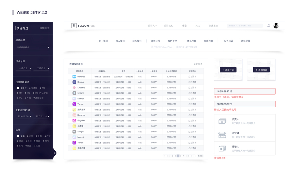Select the 杭州 region option
Image resolution: width=301 pixels, height=169 pixels.
coord(28,141)
